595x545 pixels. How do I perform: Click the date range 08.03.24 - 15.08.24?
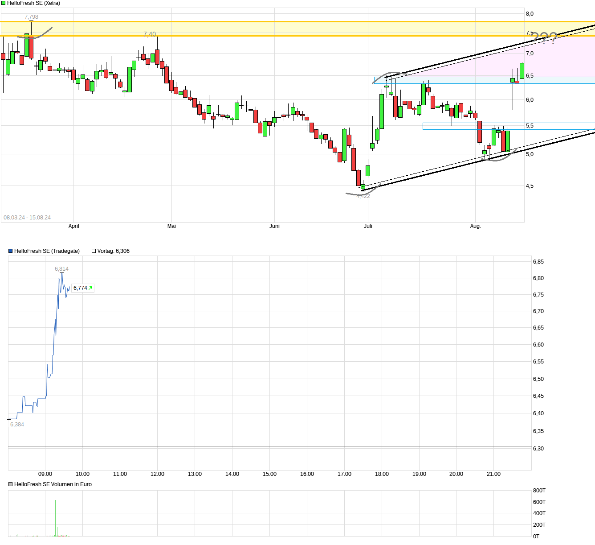click(x=27, y=218)
